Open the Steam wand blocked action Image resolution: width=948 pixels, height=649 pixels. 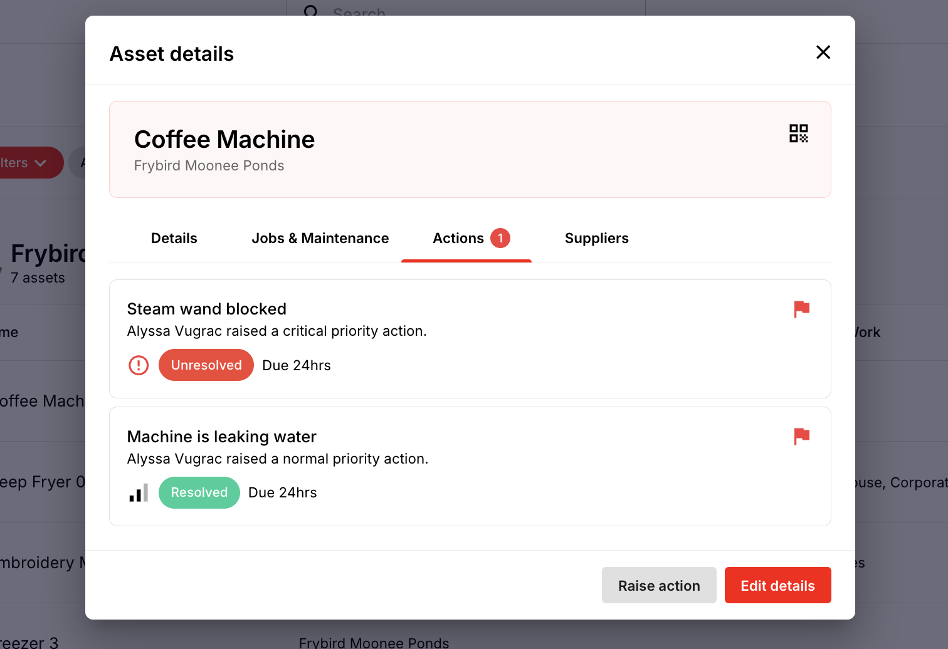[470, 339]
